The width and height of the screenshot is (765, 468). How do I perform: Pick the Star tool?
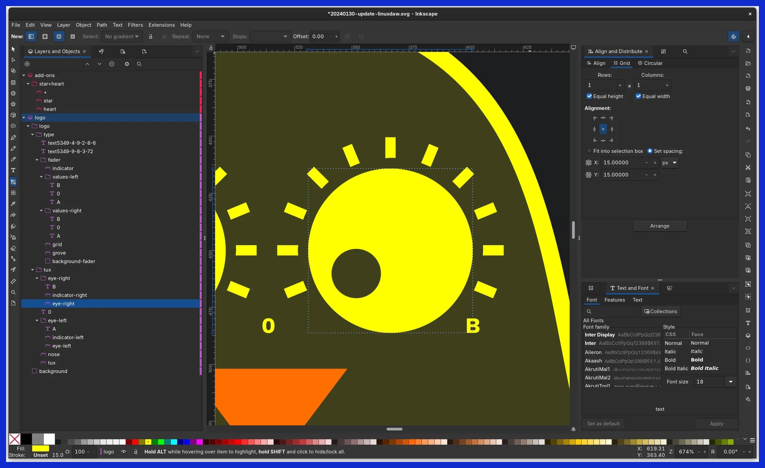(x=14, y=104)
